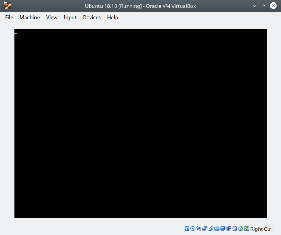Open the display settings status icon

[223, 229]
